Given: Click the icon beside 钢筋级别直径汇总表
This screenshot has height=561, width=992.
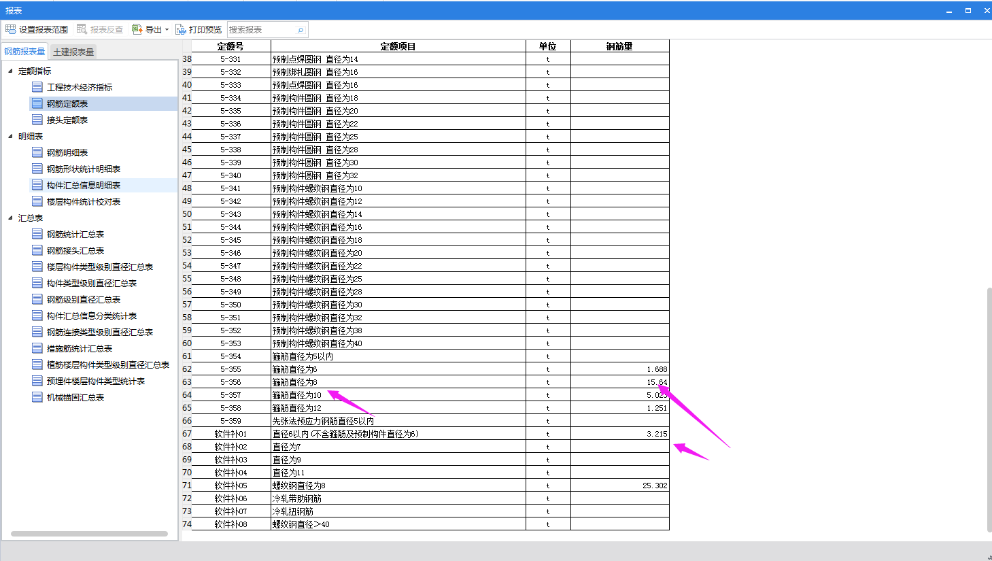Looking at the screenshot, I should coord(37,299).
